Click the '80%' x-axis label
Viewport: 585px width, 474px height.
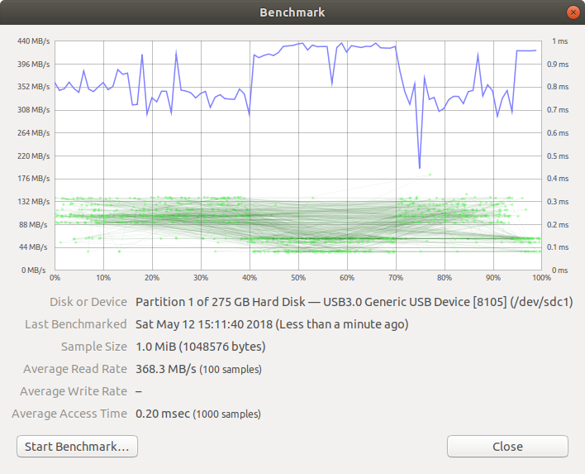[x=445, y=278]
